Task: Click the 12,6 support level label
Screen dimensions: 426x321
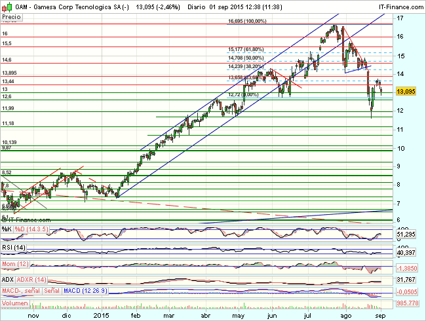Action: pos(7,97)
